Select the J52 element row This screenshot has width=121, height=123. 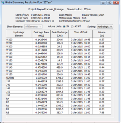tap(59, 92)
